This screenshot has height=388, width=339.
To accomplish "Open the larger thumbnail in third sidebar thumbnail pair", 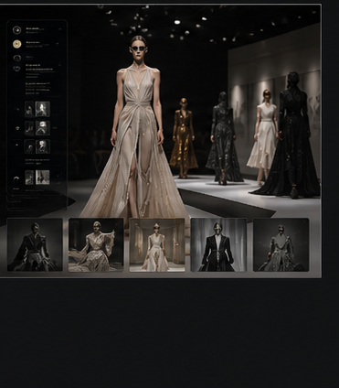I will click(x=43, y=146).
